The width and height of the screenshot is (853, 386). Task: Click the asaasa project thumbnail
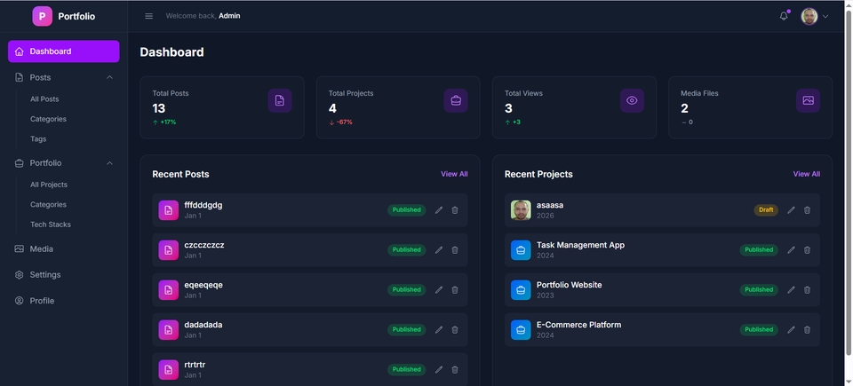click(x=521, y=210)
